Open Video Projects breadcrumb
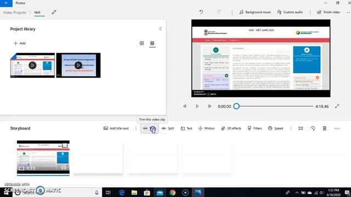This screenshot has height=197, width=351. coord(15,13)
